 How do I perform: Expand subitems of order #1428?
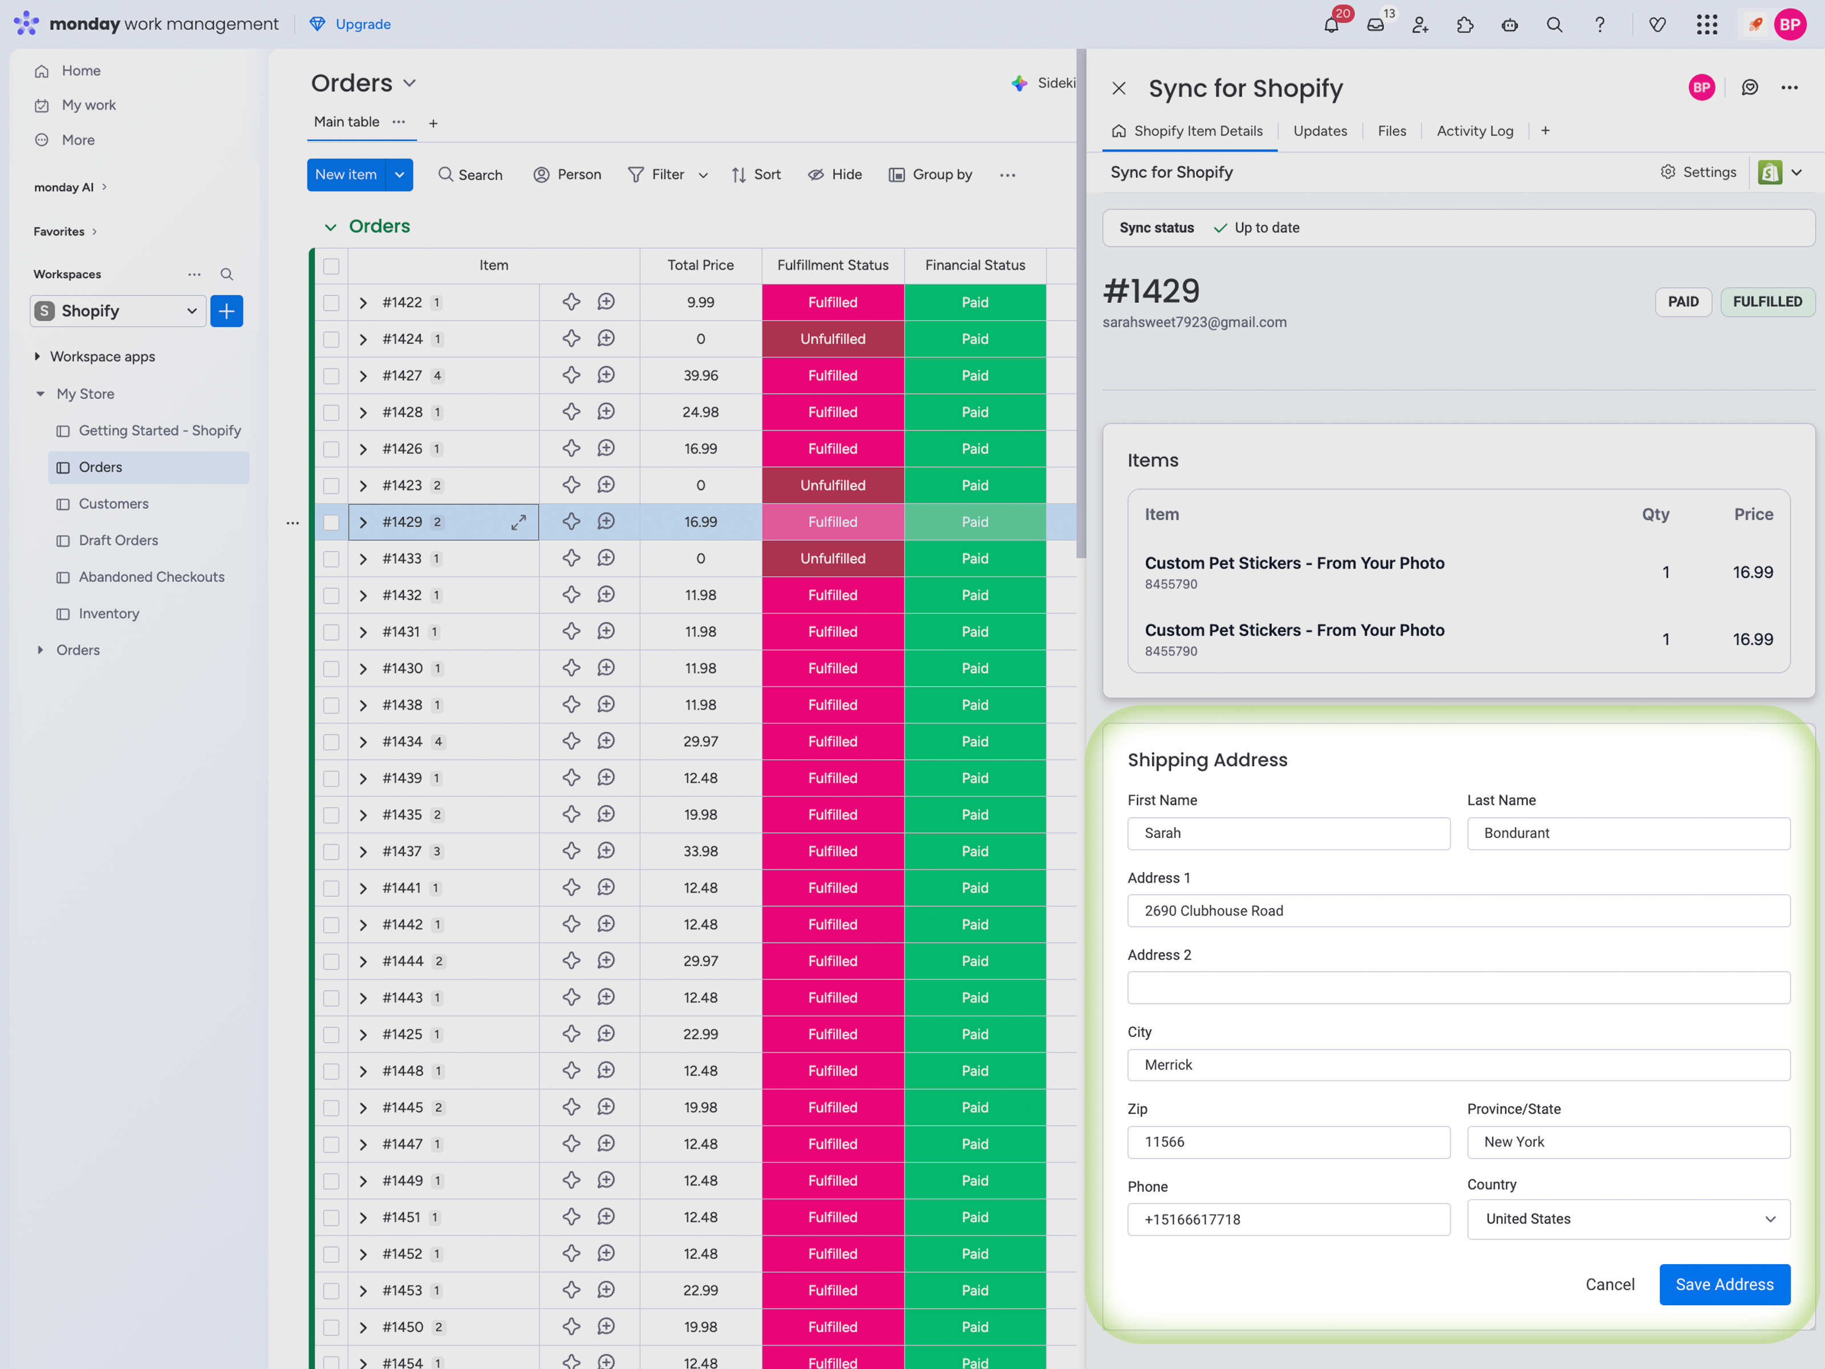tap(363, 412)
